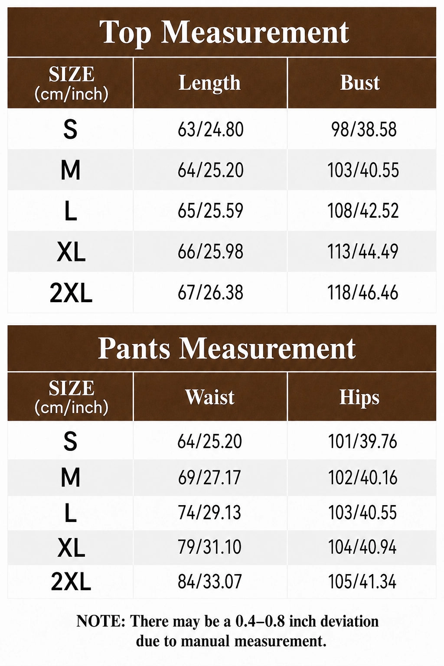Select the Length column header
The width and height of the screenshot is (444, 666).
pyautogui.click(x=210, y=83)
